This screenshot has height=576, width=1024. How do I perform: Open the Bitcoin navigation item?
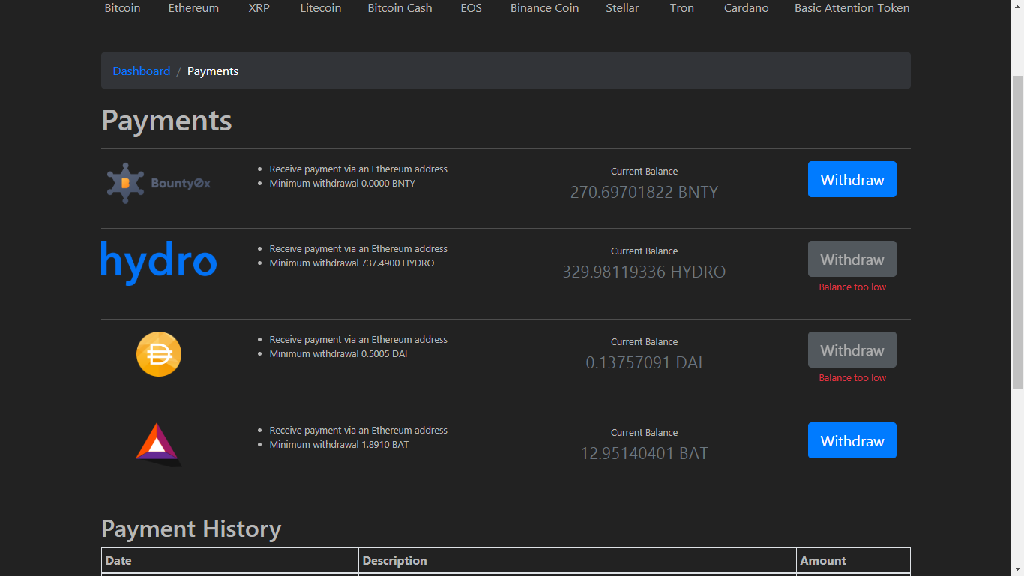(122, 8)
